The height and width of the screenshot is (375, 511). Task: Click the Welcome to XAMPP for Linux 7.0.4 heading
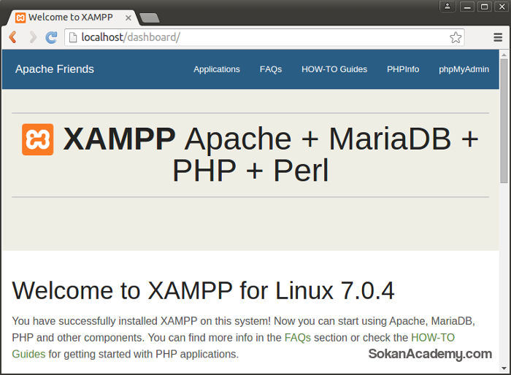203,290
